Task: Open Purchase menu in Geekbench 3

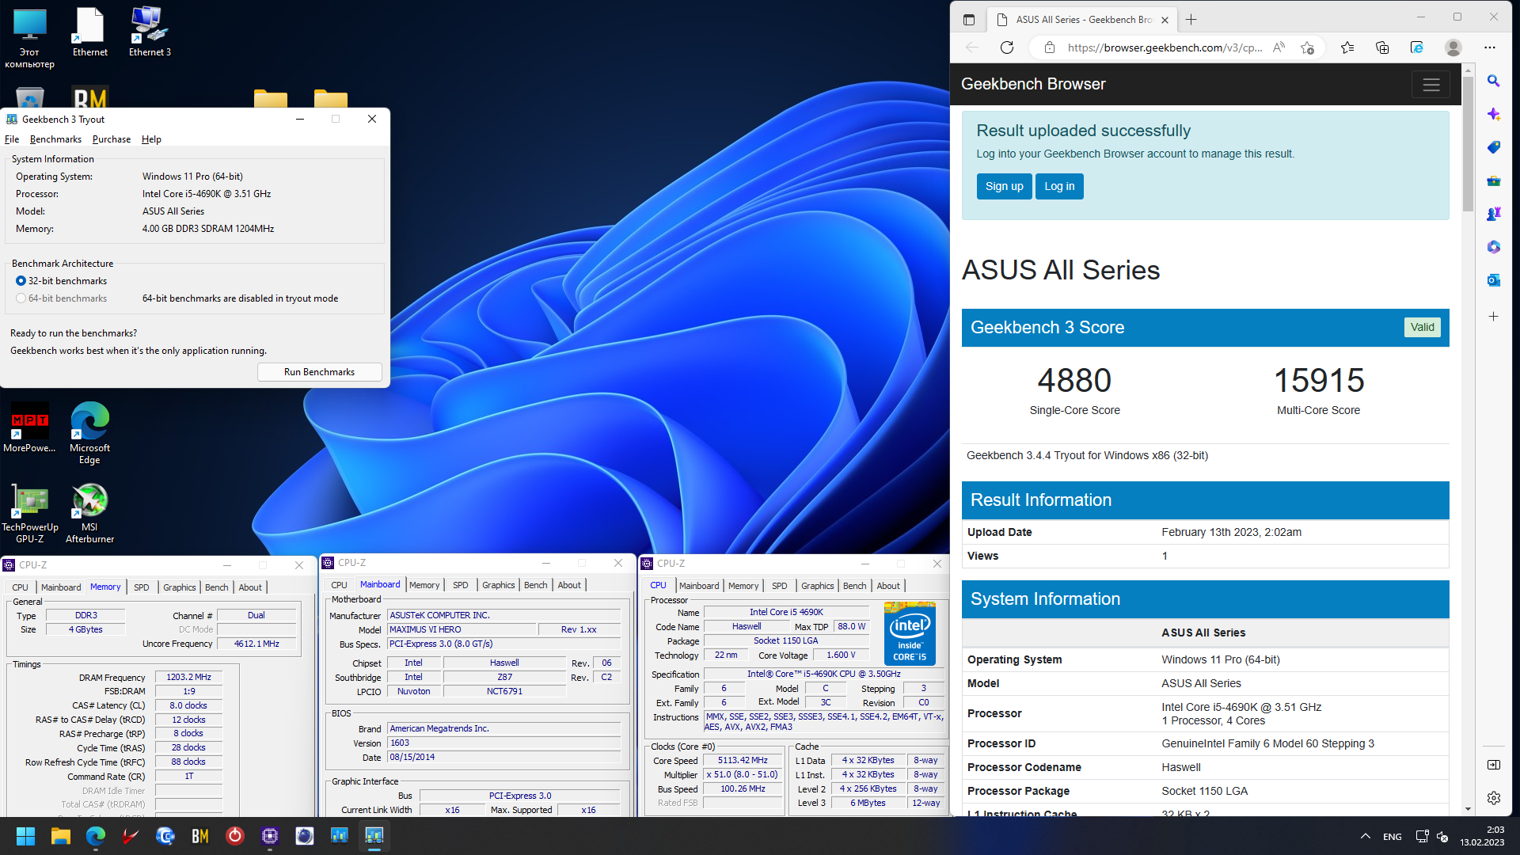Action: pos(112,139)
